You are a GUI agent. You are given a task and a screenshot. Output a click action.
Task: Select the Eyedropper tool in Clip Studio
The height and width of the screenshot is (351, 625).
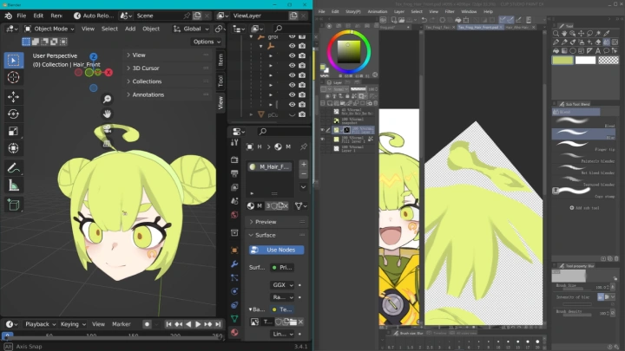[607, 34]
